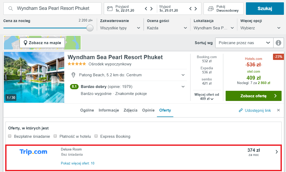Click the search magnifier icon
The width and height of the screenshot is (286, 172).
pyautogui.click(x=11, y=9)
